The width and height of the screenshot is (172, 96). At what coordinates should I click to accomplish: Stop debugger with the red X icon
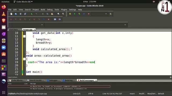48,19
